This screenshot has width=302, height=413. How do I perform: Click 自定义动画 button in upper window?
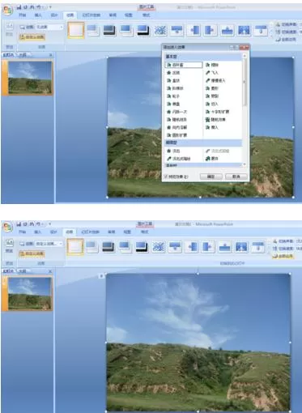[x=32, y=37]
